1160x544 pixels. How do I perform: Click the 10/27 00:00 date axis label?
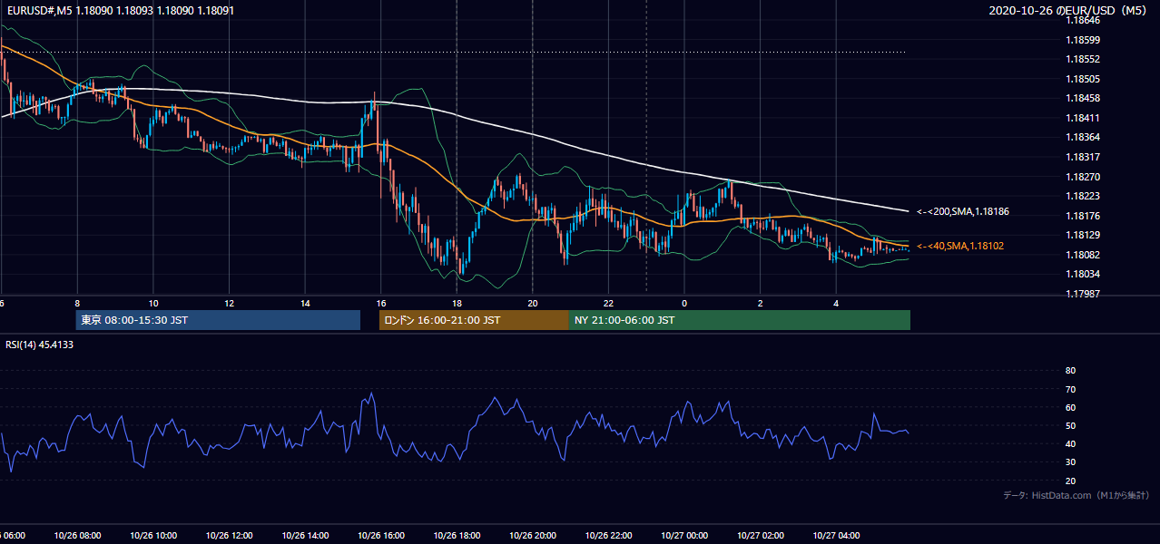click(x=684, y=536)
